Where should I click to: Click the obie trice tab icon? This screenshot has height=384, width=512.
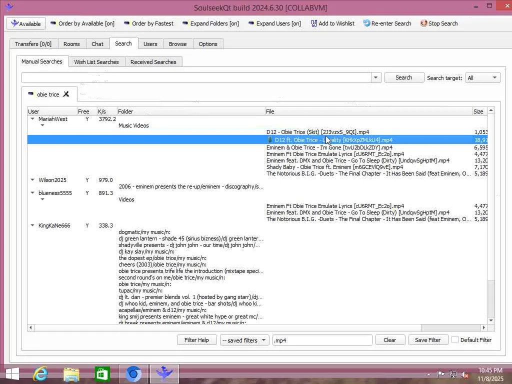30,94
